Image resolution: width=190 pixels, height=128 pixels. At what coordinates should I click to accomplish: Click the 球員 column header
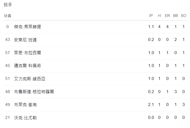(x=8, y=16)
